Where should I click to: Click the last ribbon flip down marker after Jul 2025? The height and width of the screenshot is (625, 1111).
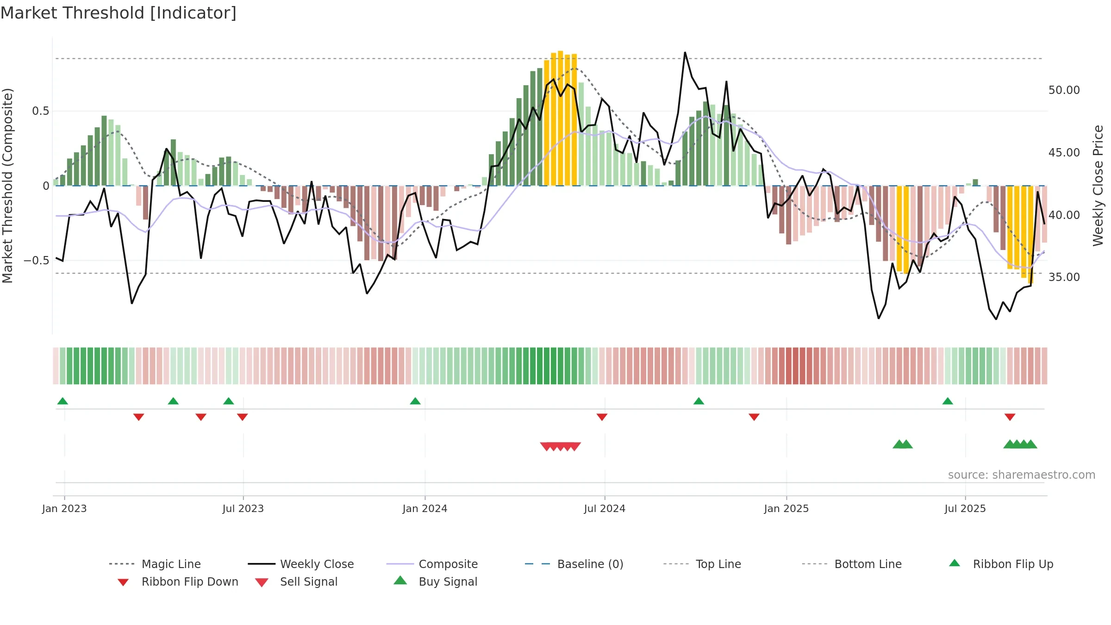coord(1010,417)
